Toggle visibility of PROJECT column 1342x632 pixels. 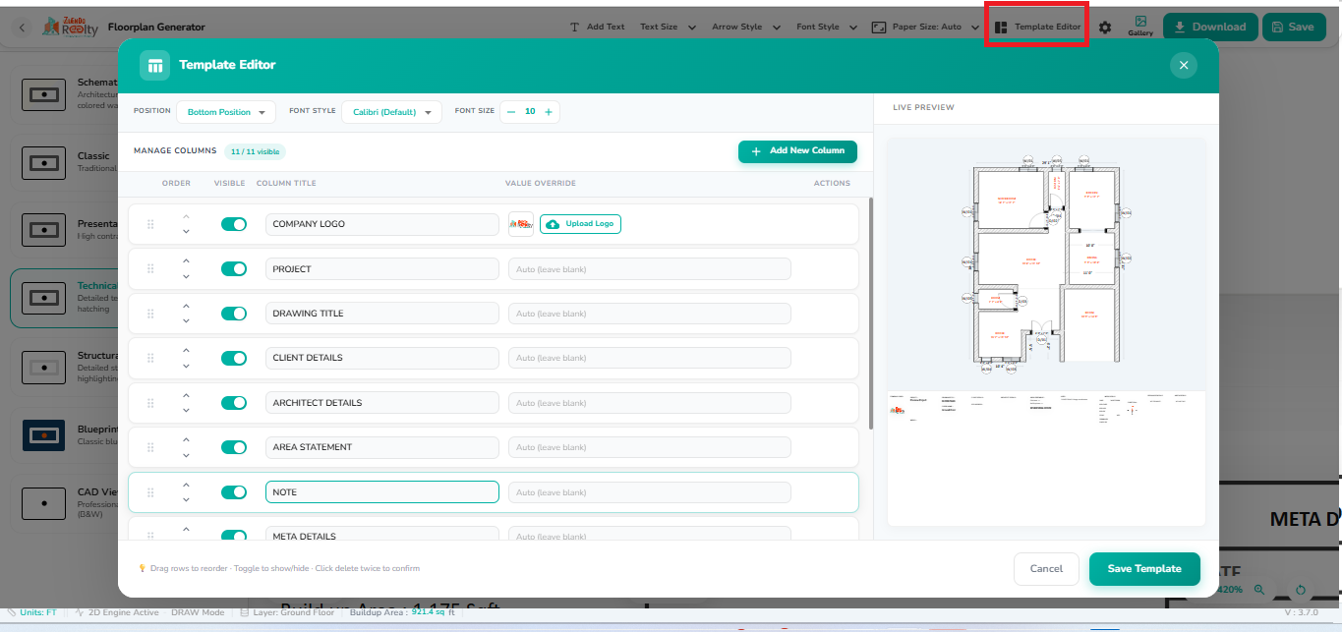tap(234, 268)
